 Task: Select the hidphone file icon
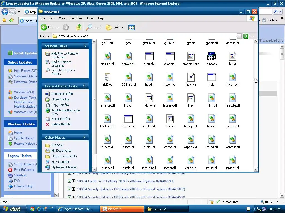pyautogui.click(x=149, y=98)
